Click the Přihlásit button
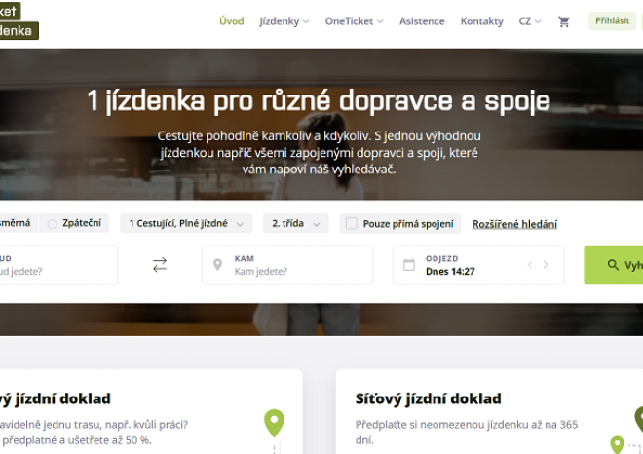 click(x=612, y=20)
